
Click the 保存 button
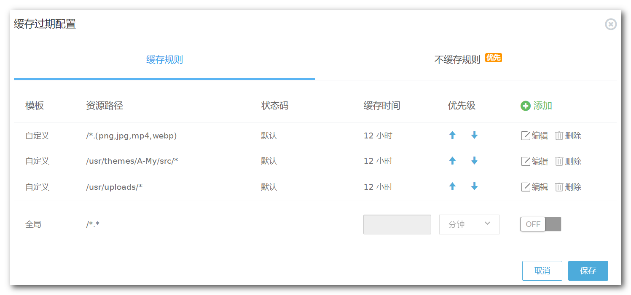588,271
